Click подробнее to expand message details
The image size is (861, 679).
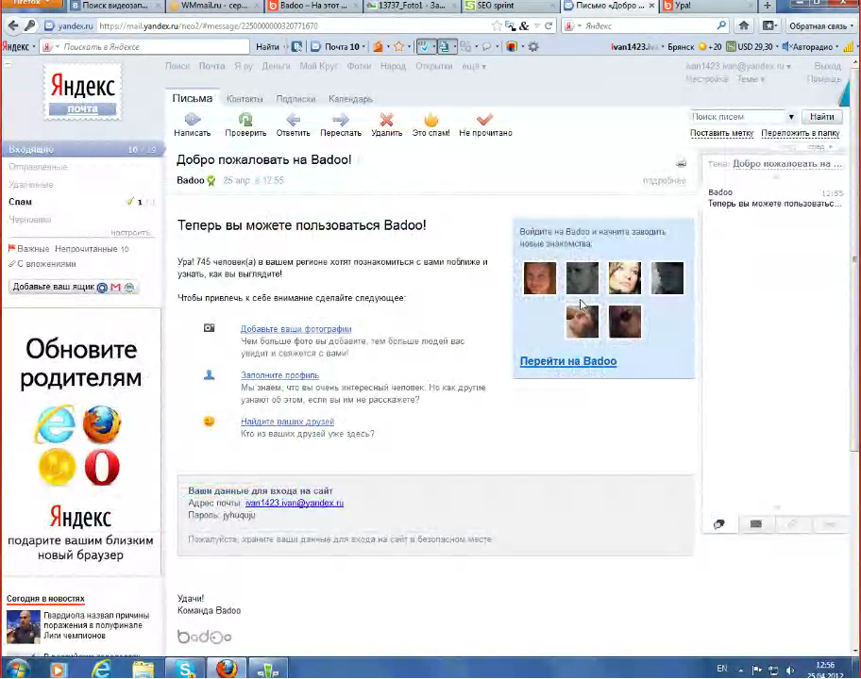pos(664,180)
